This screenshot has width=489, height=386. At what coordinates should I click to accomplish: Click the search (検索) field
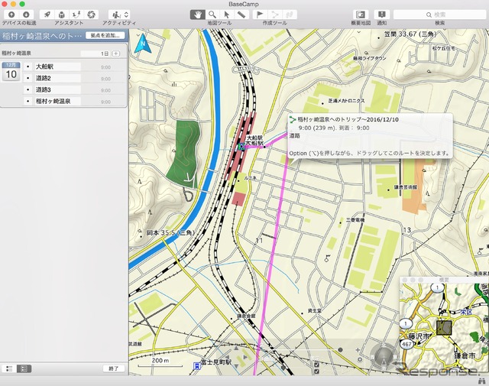pyautogui.click(x=440, y=15)
